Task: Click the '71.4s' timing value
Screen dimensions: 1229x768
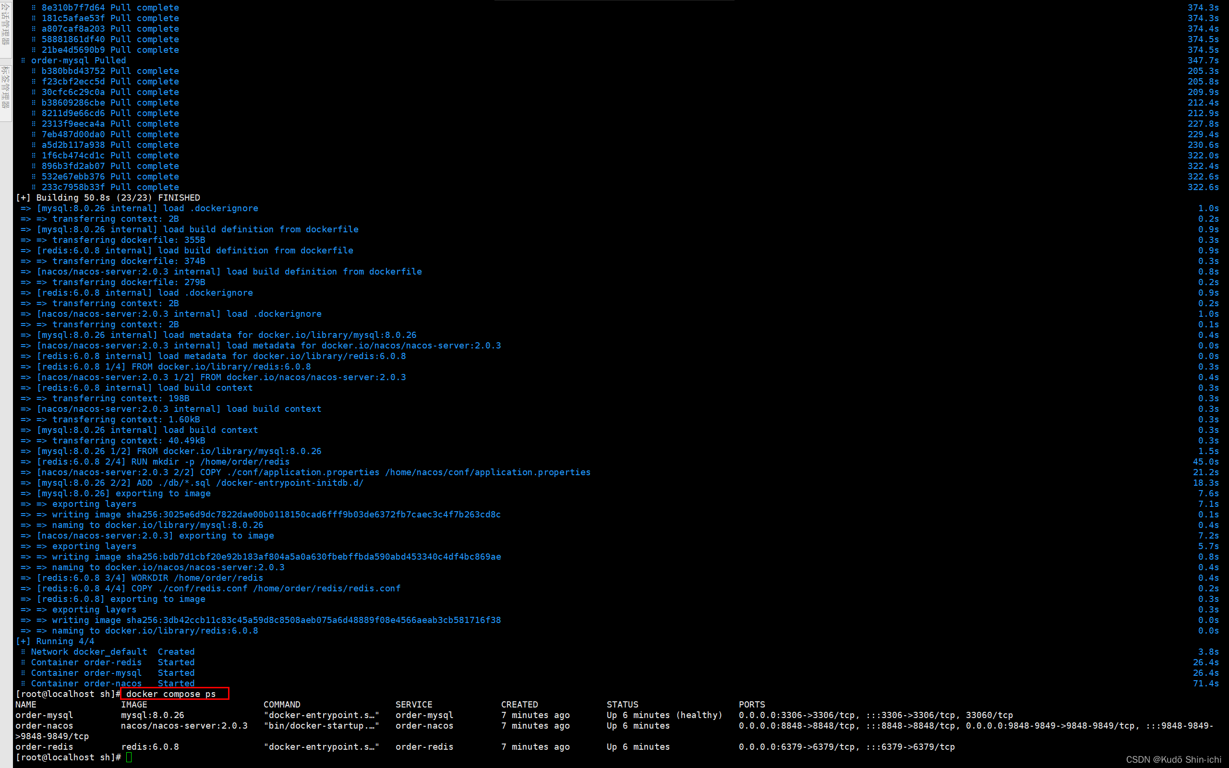Action: pyautogui.click(x=1206, y=684)
